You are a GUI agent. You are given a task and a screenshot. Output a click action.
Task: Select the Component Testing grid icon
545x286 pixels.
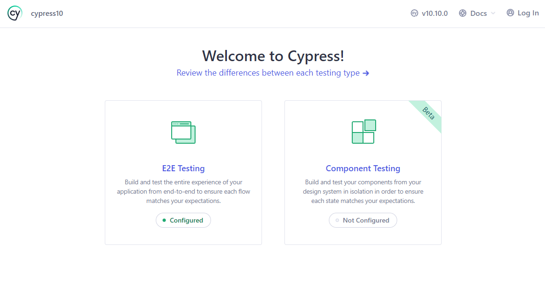(363, 132)
